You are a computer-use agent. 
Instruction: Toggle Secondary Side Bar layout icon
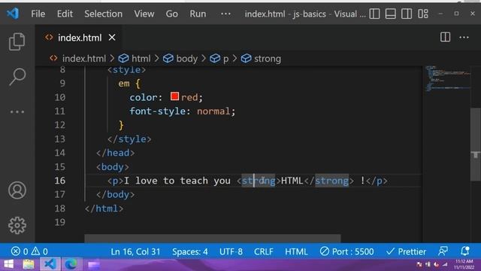pos(407,14)
